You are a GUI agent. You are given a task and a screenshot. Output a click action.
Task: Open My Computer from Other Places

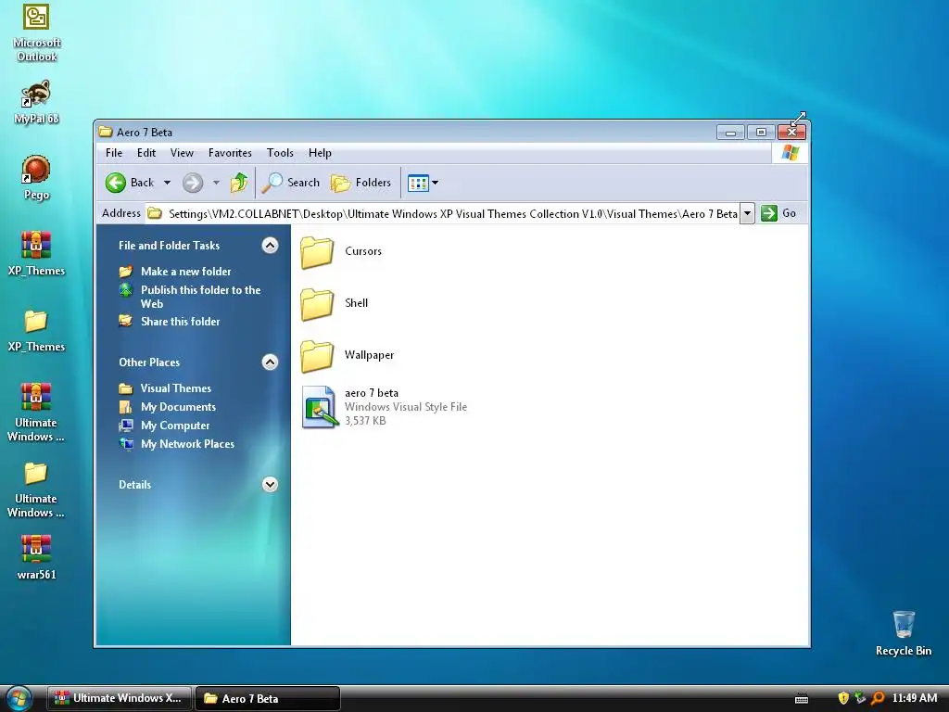(x=175, y=426)
